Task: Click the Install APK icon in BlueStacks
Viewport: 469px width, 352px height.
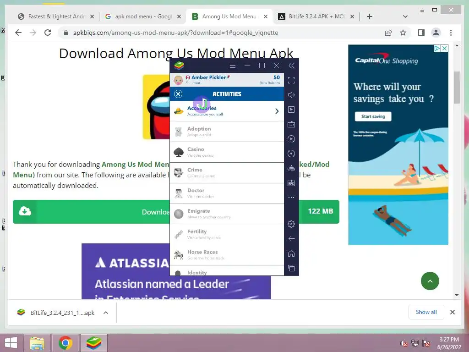Action: [x=291, y=183]
